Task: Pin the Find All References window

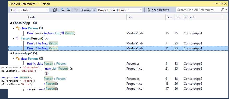Action: click(x=221, y=4)
